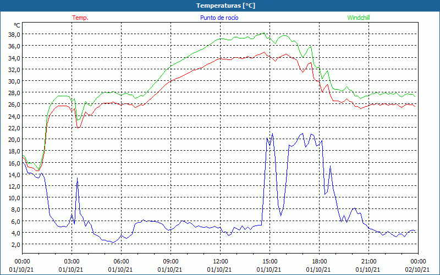440x275 pixels.
Task: Click the 'Temperaturas [°C]' chart title
Action: 226,5
